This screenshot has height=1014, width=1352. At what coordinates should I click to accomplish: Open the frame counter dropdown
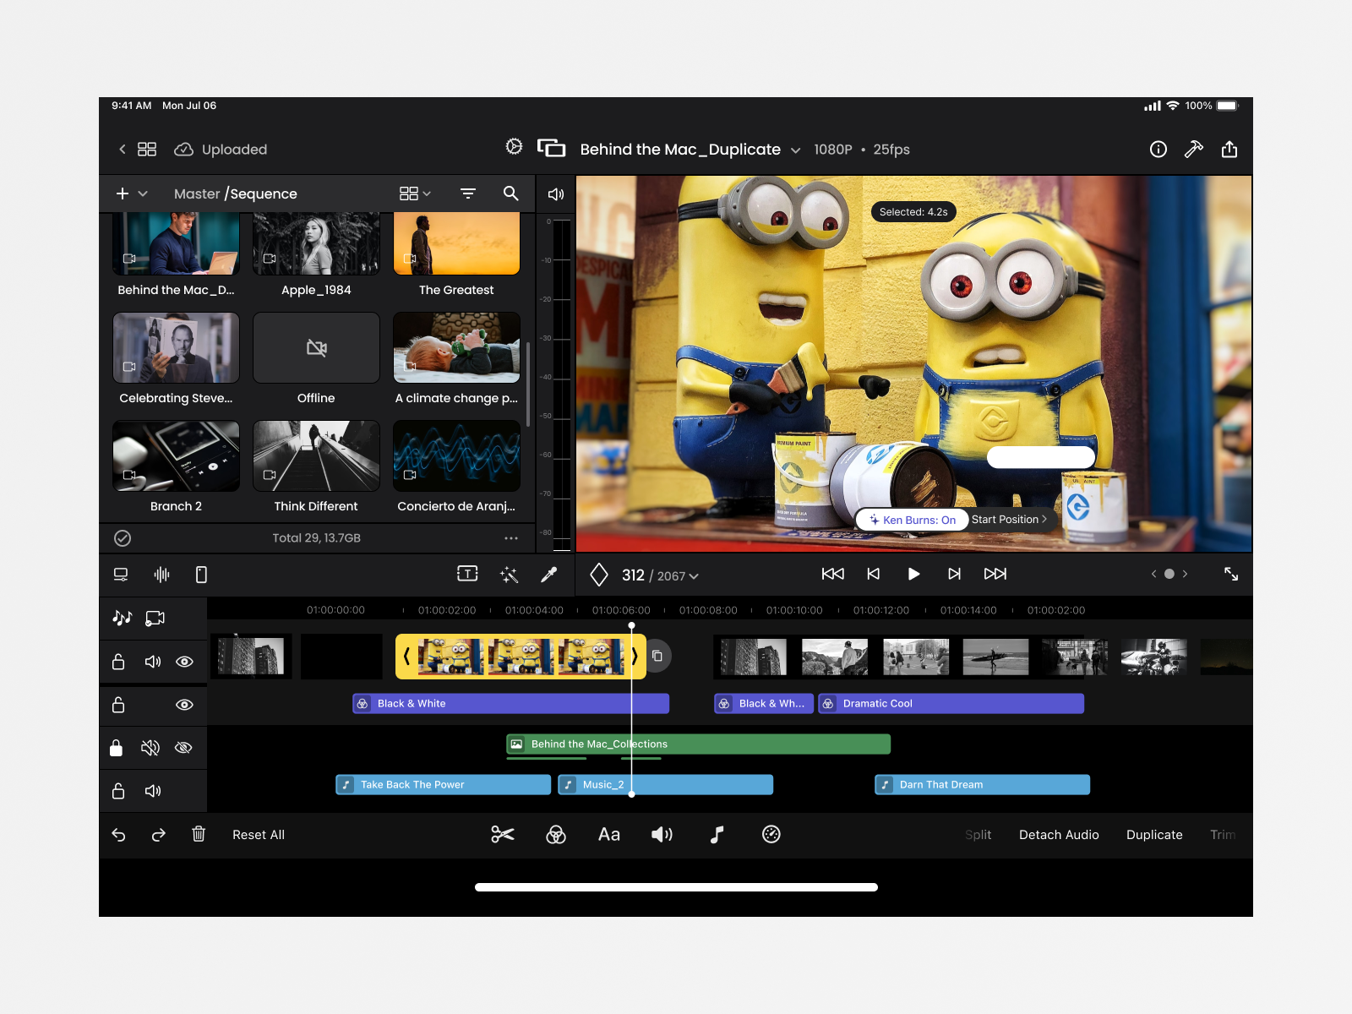coord(661,575)
